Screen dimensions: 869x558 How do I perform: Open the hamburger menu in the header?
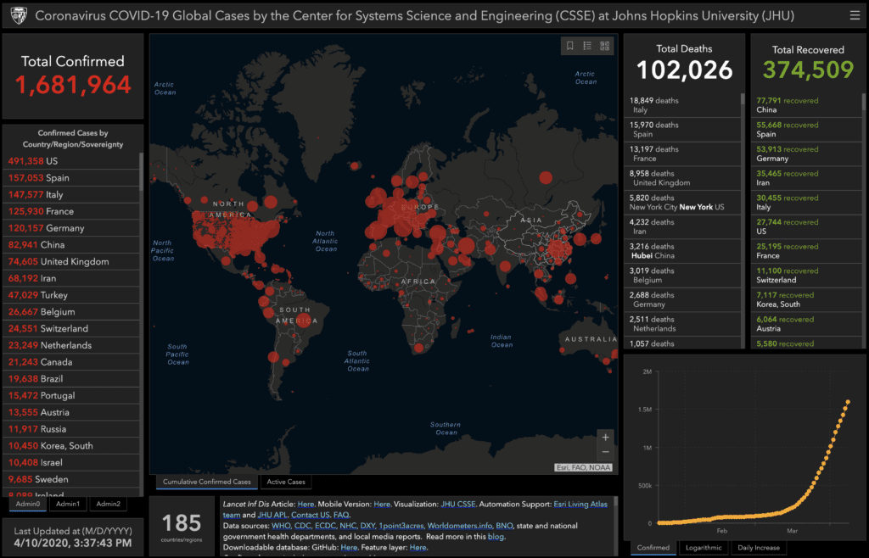point(855,15)
